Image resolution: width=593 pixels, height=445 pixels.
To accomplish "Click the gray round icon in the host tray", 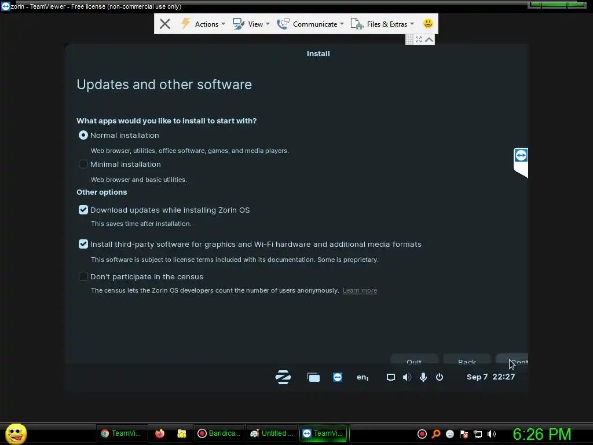I will click(x=449, y=434).
